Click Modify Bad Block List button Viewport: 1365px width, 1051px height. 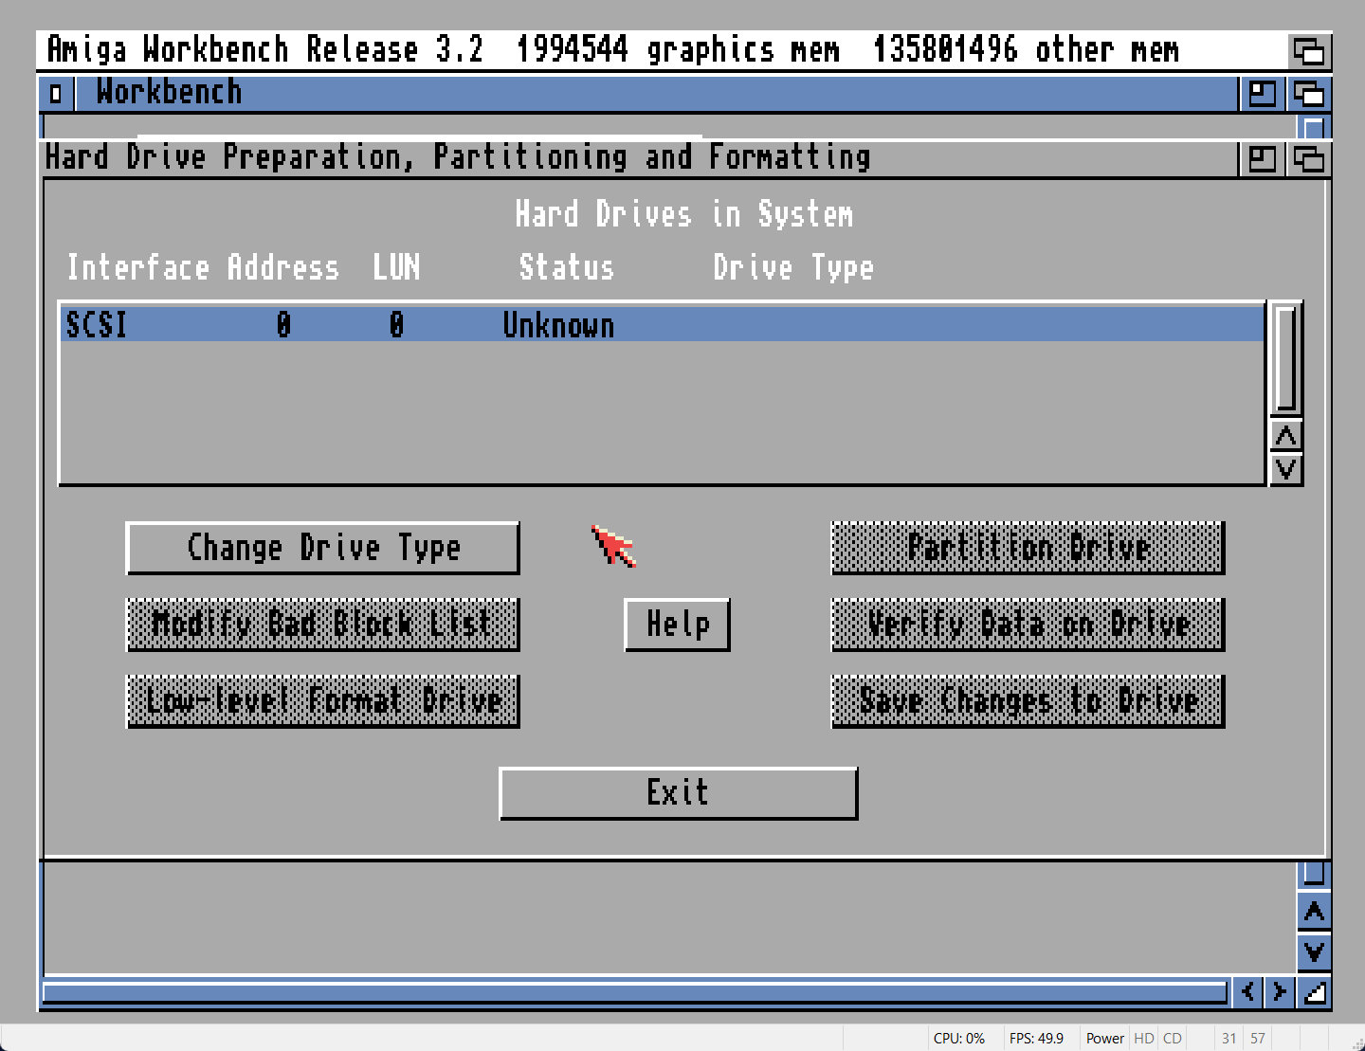pyautogui.click(x=322, y=625)
